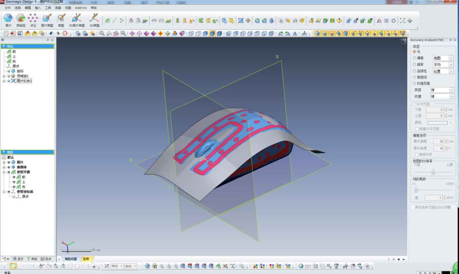This screenshot has height=274, width=459.
Task: Click the orange four-point star view icon
Action: click(160, 34)
